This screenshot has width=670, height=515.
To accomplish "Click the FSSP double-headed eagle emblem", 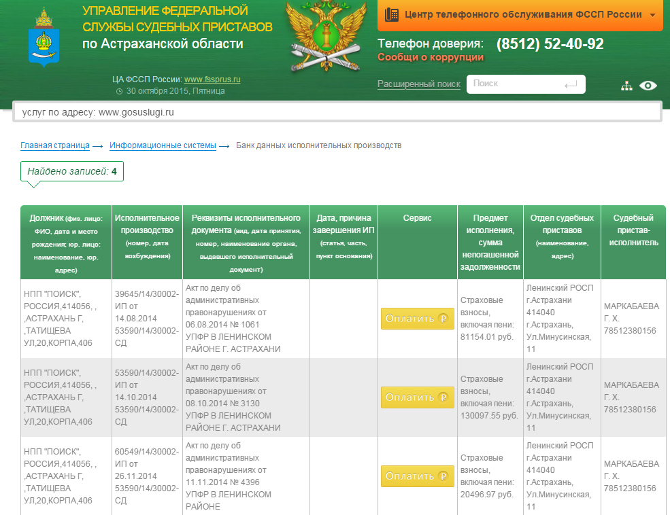I will 326,37.
